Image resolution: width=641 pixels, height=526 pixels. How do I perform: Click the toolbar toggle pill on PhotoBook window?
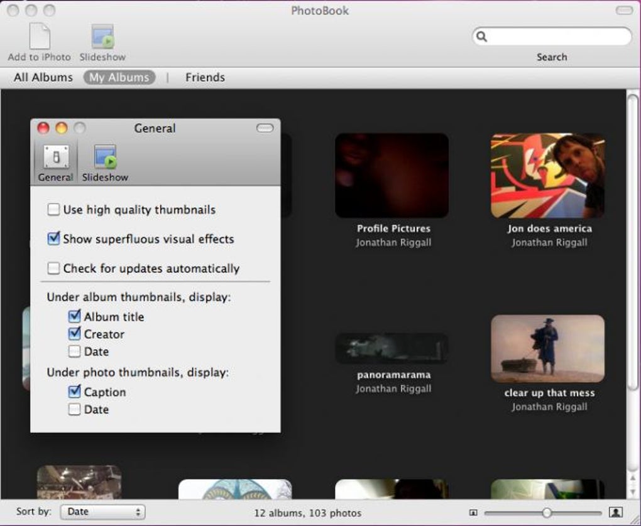coord(624,11)
